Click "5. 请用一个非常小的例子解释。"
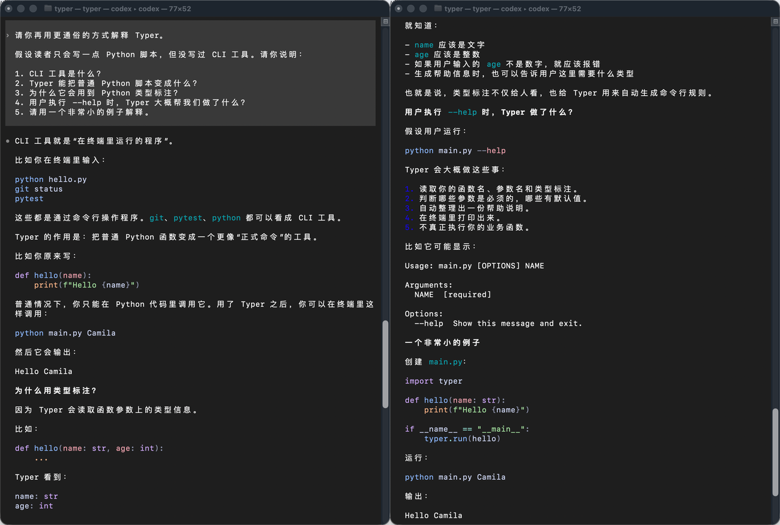The width and height of the screenshot is (780, 525). click(82, 112)
